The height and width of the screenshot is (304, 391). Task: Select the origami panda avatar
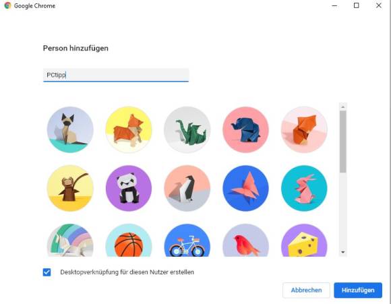tap(129, 188)
